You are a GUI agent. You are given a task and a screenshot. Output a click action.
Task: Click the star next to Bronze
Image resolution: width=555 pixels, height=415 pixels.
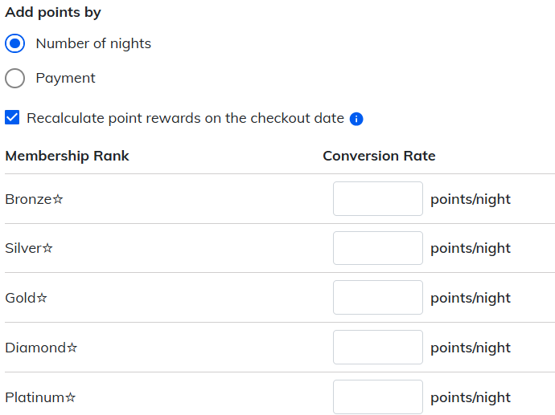click(58, 199)
